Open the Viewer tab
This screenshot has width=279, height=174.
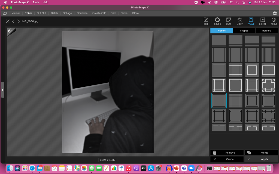coord(16,13)
